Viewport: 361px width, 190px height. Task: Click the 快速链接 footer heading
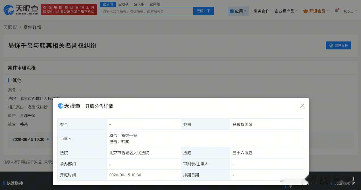15,183
